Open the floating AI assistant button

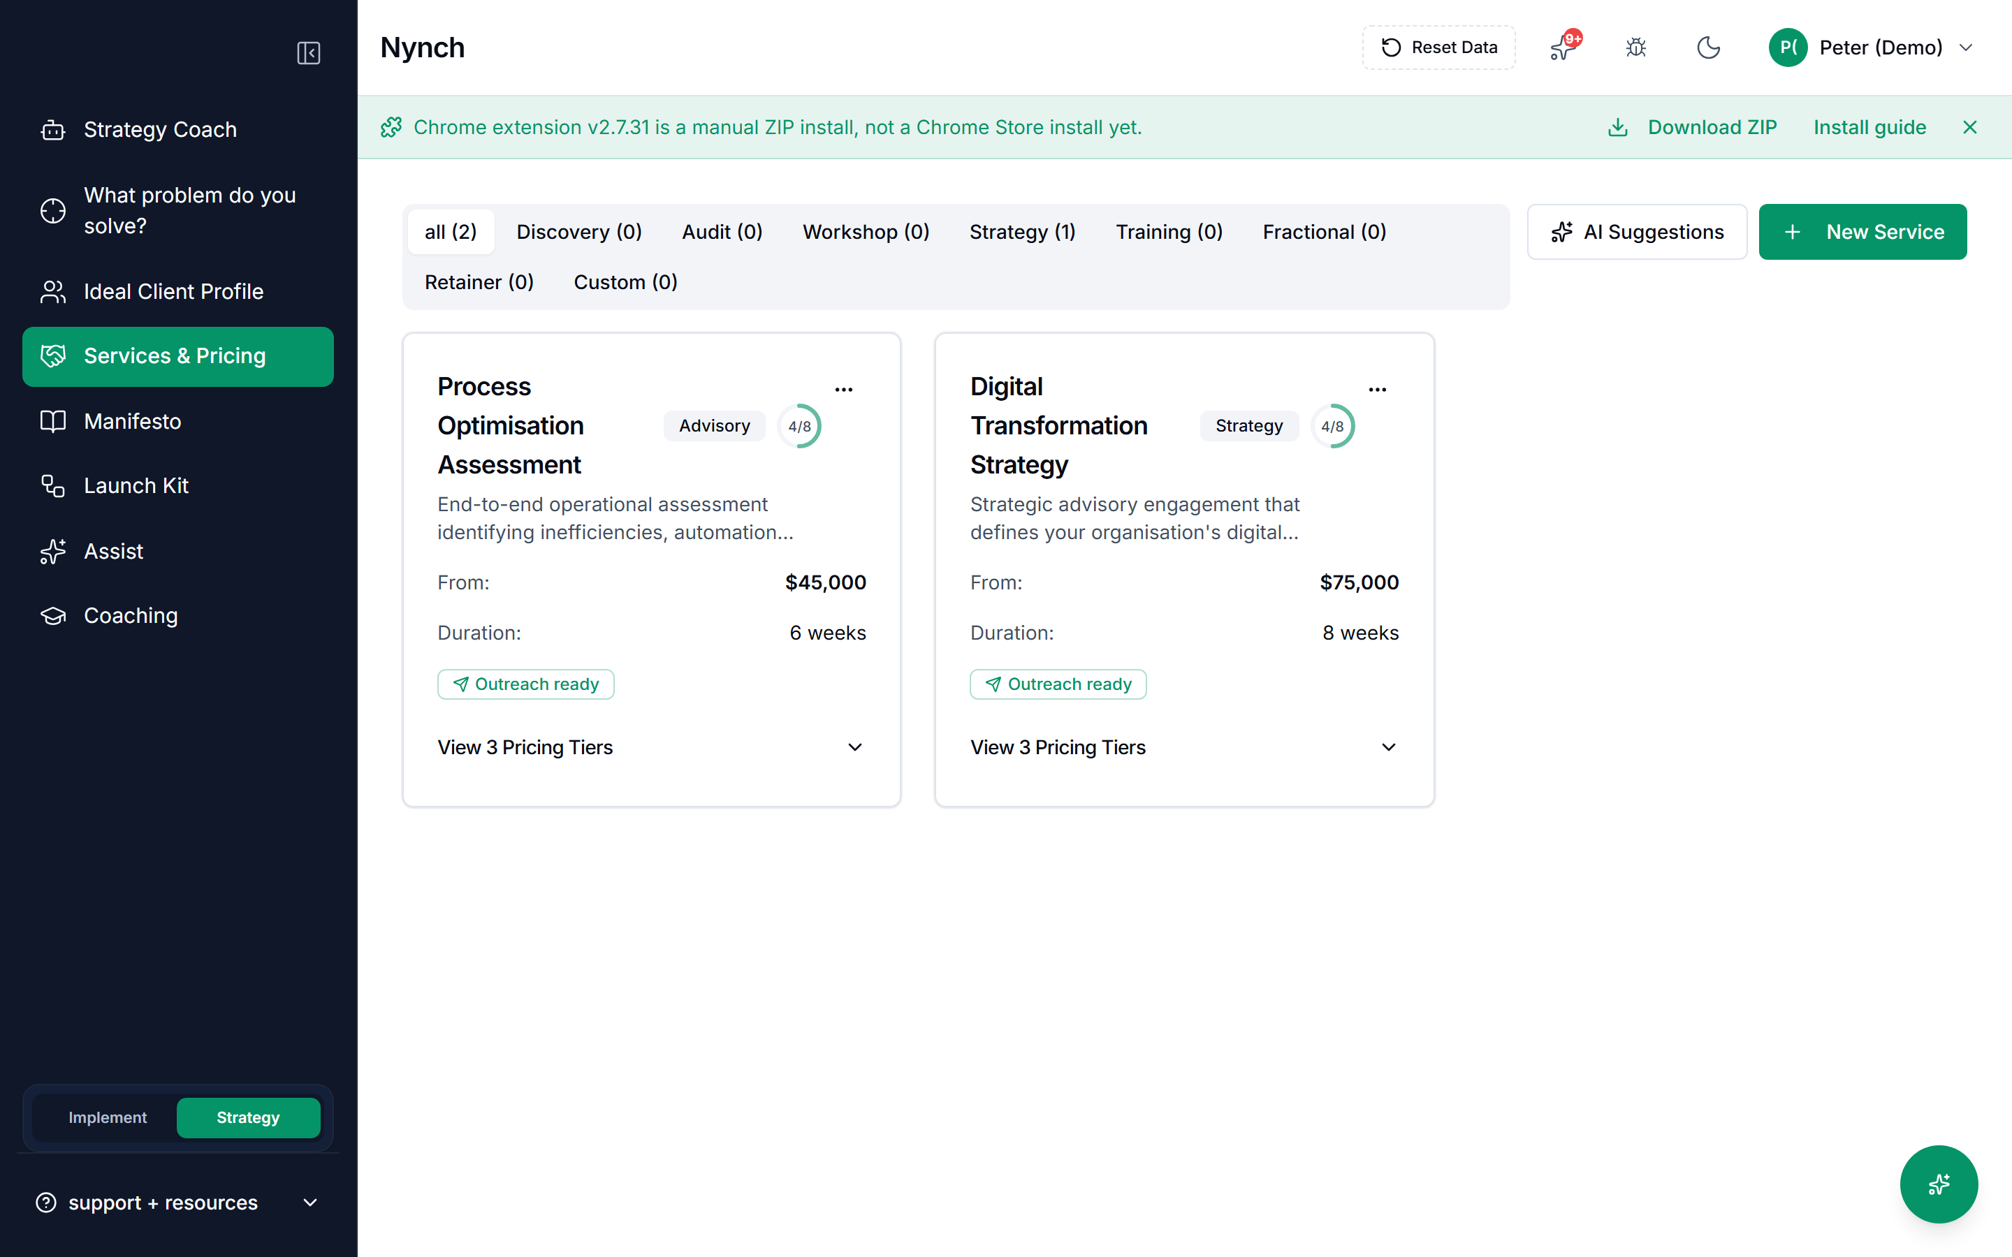click(x=1939, y=1184)
